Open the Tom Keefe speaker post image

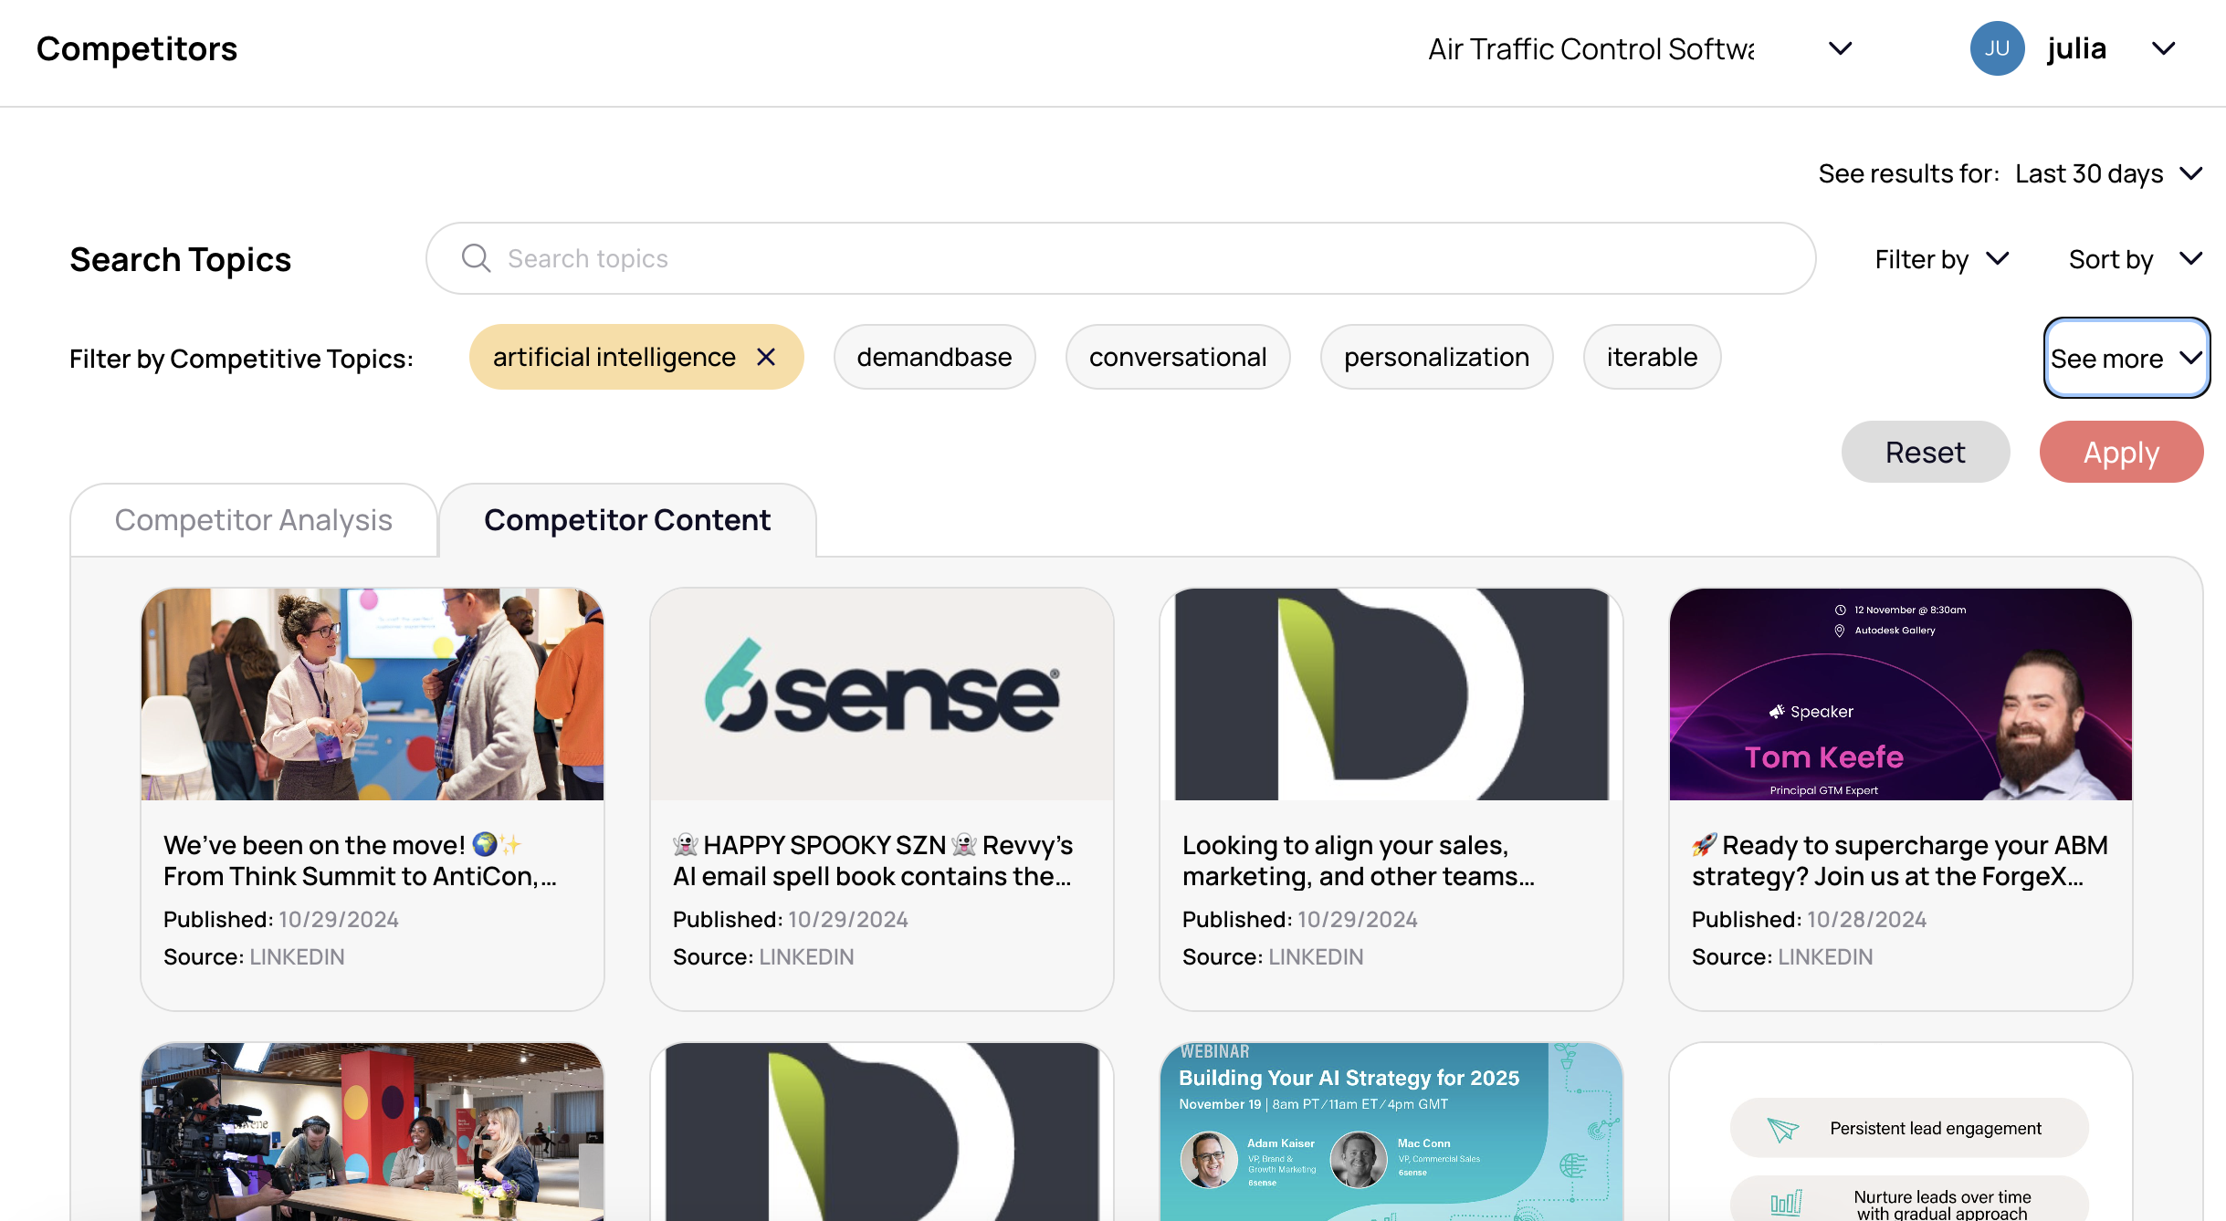(1900, 694)
